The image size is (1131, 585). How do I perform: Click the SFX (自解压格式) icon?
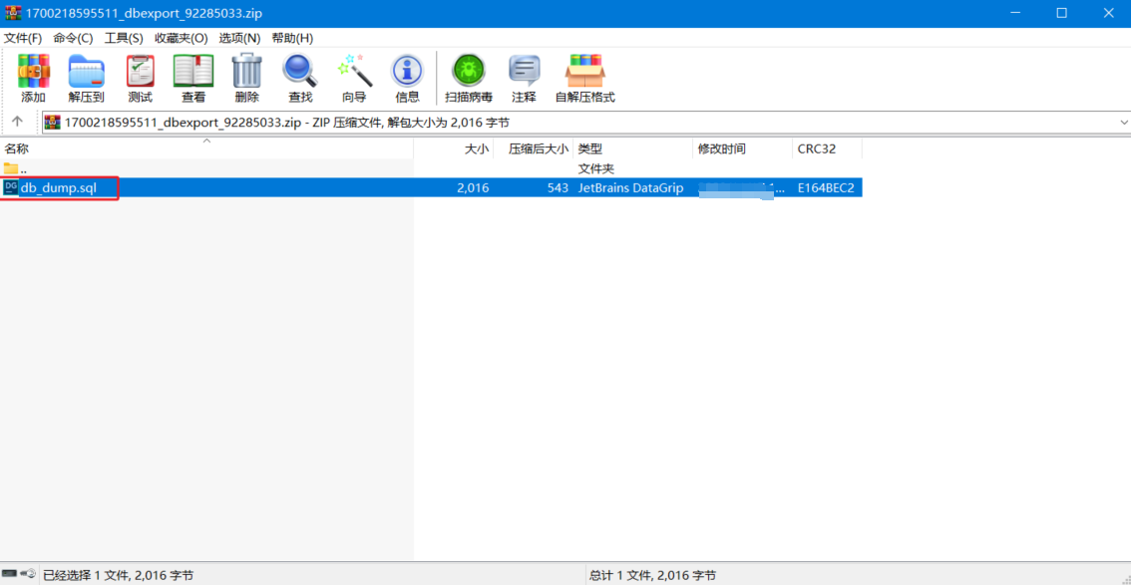(585, 71)
